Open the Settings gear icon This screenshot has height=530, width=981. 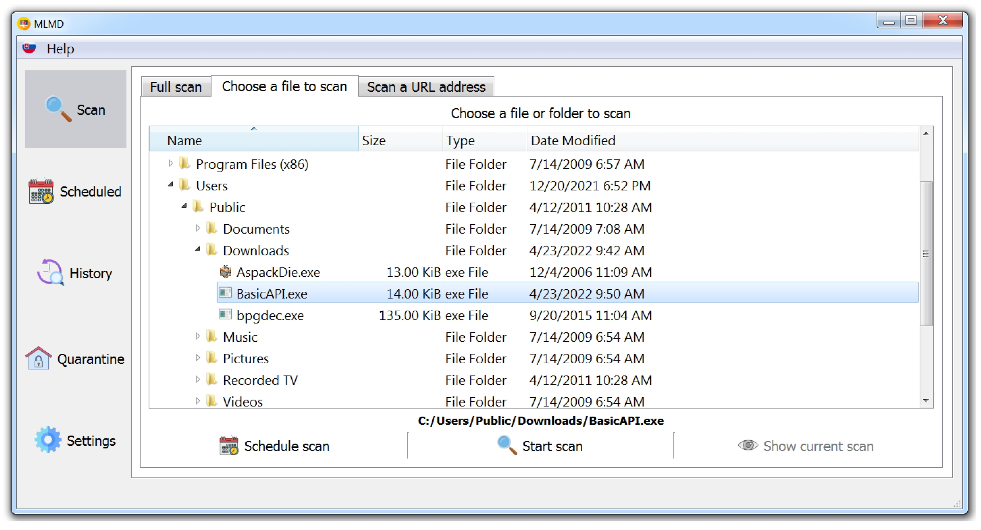click(48, 440)
